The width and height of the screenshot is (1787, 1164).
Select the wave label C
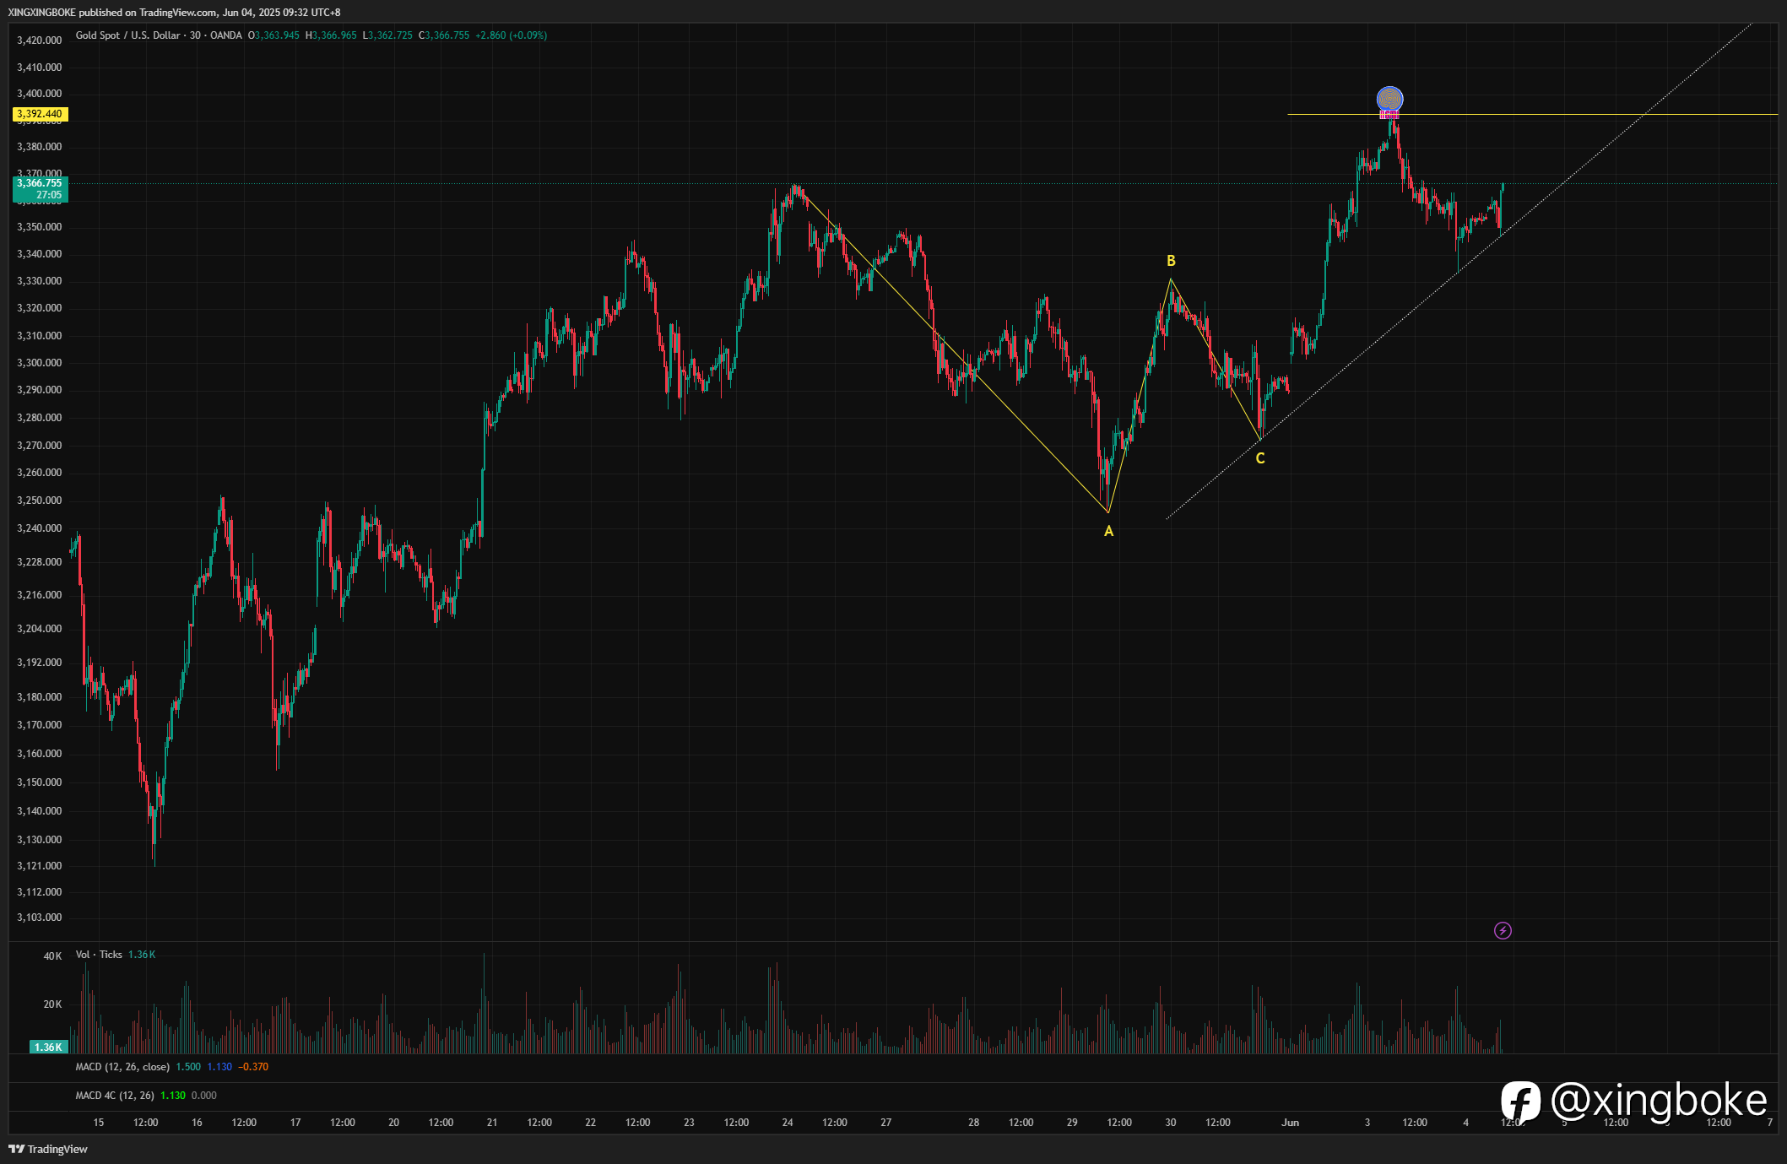(x=1260, y=458)
